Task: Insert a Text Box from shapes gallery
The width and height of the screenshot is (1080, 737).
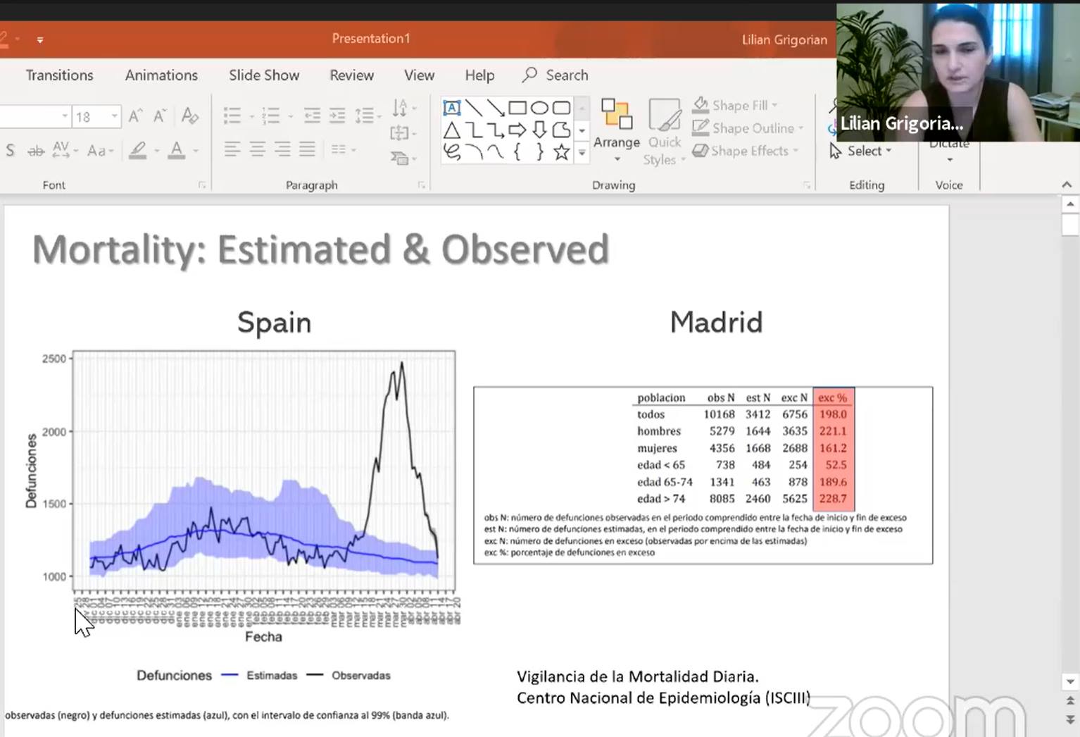Action: [452, 108]
